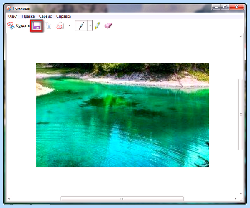Click the vertical scrollbar down arrow

point(241,193)
